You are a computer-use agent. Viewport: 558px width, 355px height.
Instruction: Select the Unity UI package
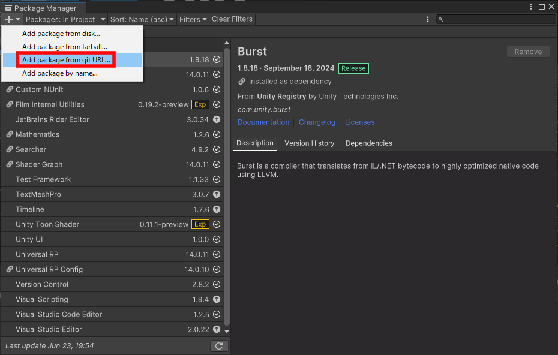pyautogui.click(x=112, y=239)
